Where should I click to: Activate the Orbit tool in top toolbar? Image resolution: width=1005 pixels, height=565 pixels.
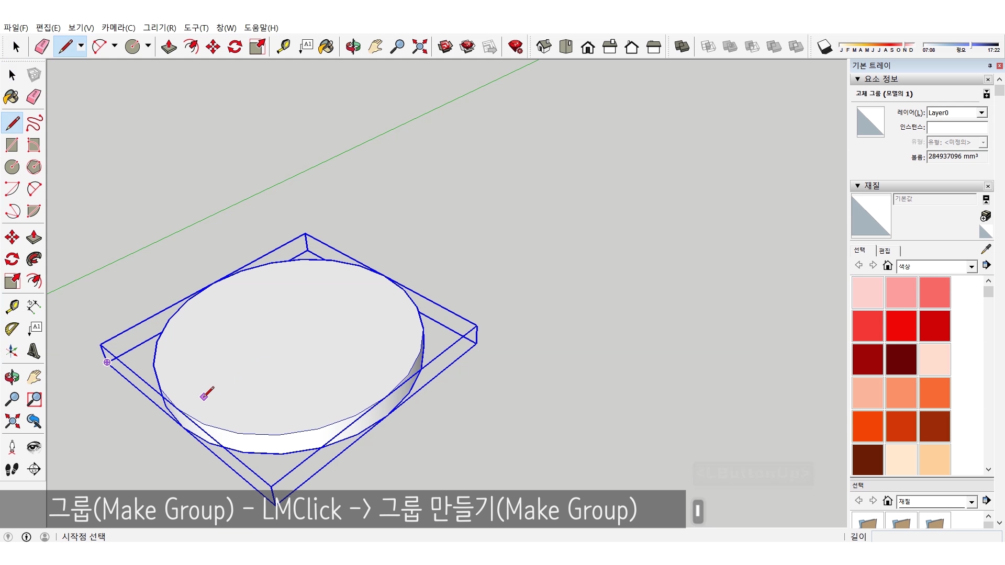pos(353,47)
